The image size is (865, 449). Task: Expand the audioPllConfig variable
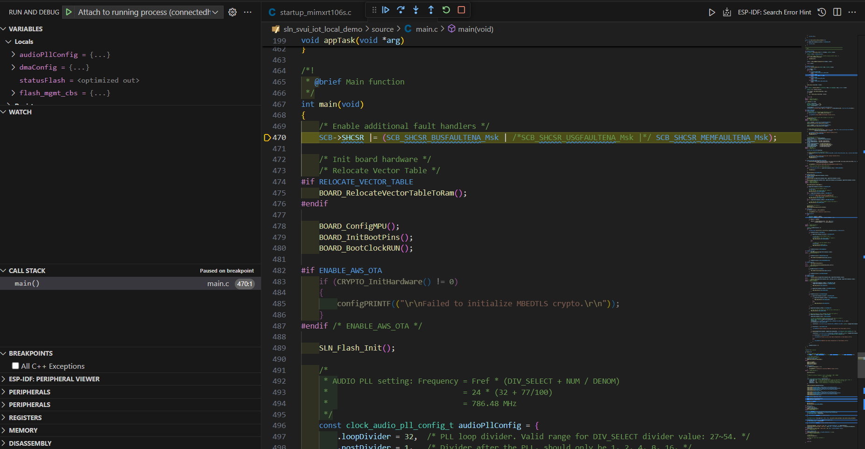click(14, 55)
